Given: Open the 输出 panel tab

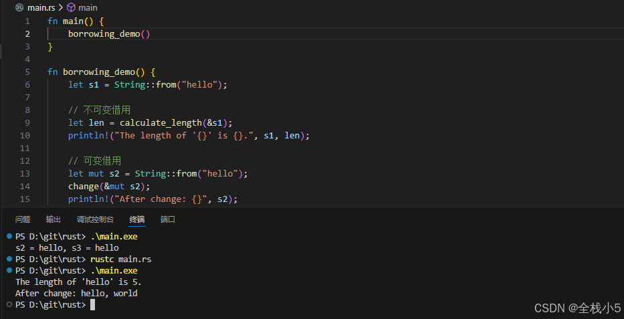Looking at the screenshot, I should pyautogui.click(x=54, y=219).
